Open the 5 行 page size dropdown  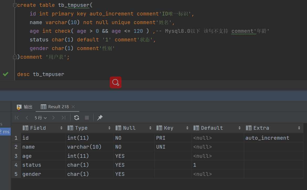pyautogui.click(x=41, y=118)
